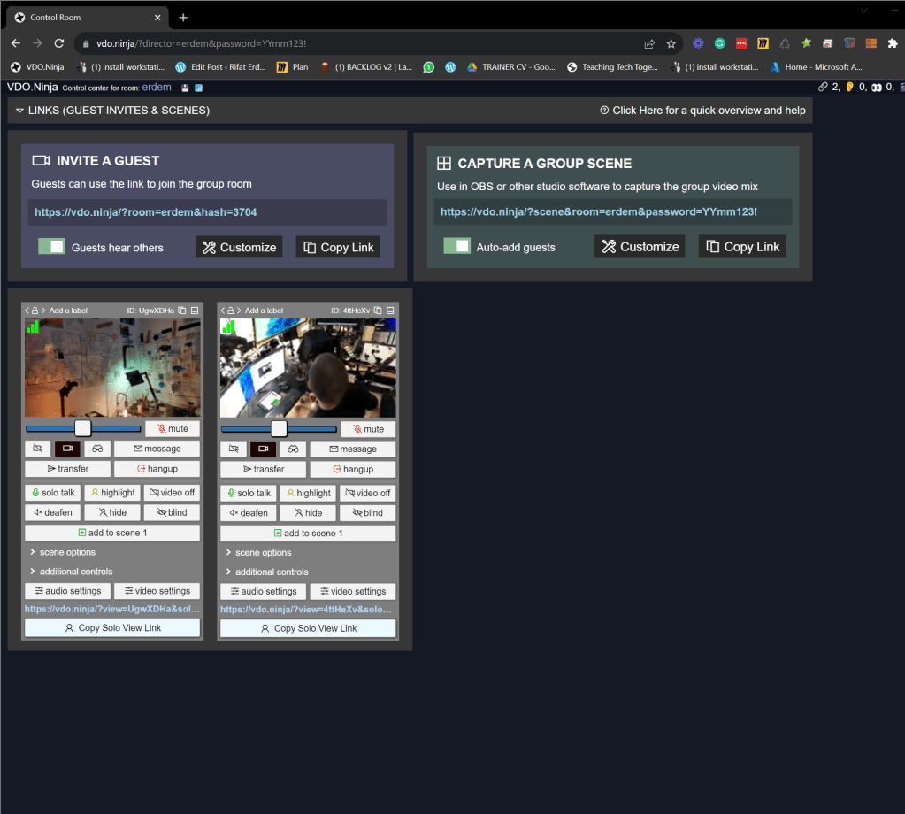Click the Add a label field for guest UgwXDHa

(68, 311)
